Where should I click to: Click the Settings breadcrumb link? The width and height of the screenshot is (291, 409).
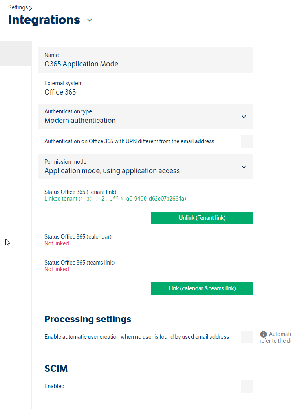pyautogui.click(x=18, y=7)
